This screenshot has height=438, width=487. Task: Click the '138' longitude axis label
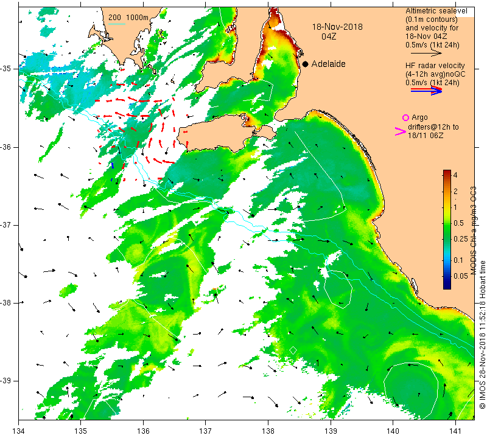[268, 431]
